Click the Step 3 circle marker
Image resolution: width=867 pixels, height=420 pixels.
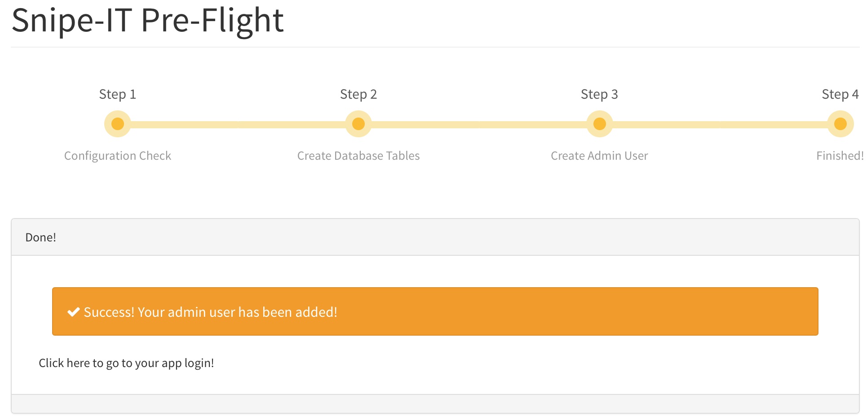tap(599, 124)
